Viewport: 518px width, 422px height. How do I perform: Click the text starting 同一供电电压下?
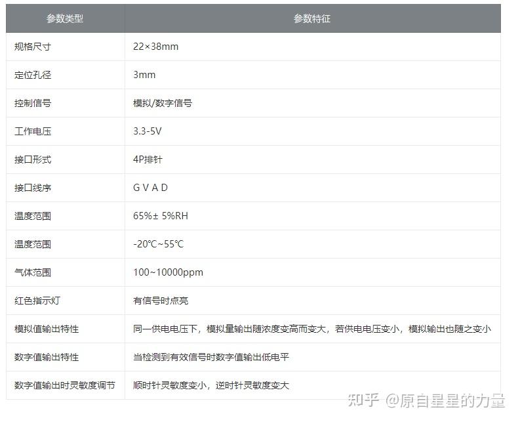pyautogui.click(x=312, y=329)
